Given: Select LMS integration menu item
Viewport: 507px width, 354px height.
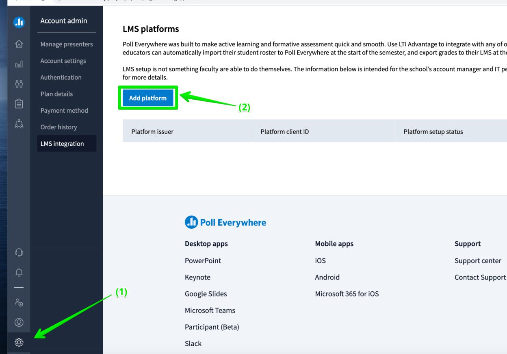Looking at the screenshot, I should pos(67,144).
